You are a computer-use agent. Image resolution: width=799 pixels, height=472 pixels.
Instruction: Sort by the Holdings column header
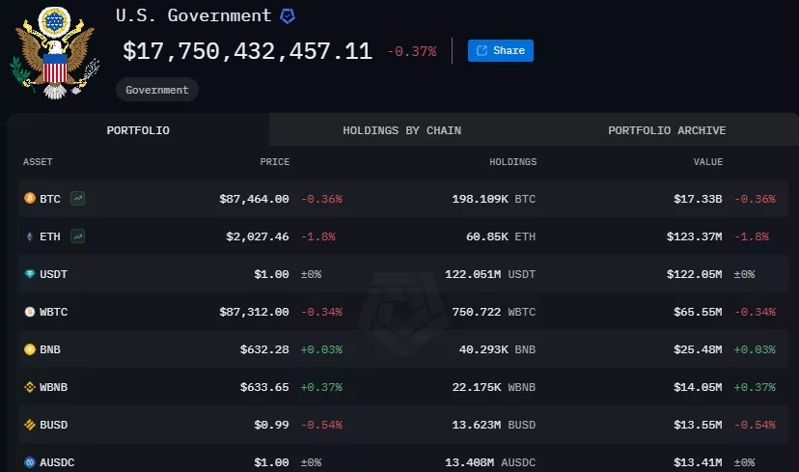[512, 161]
